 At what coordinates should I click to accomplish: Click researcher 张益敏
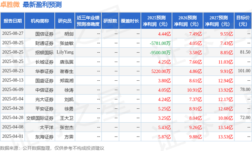(x=67, y=43)
